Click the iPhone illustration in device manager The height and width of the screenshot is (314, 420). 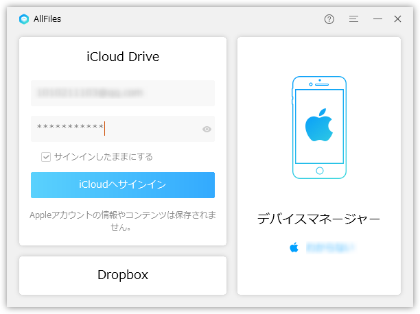(319, 128)
